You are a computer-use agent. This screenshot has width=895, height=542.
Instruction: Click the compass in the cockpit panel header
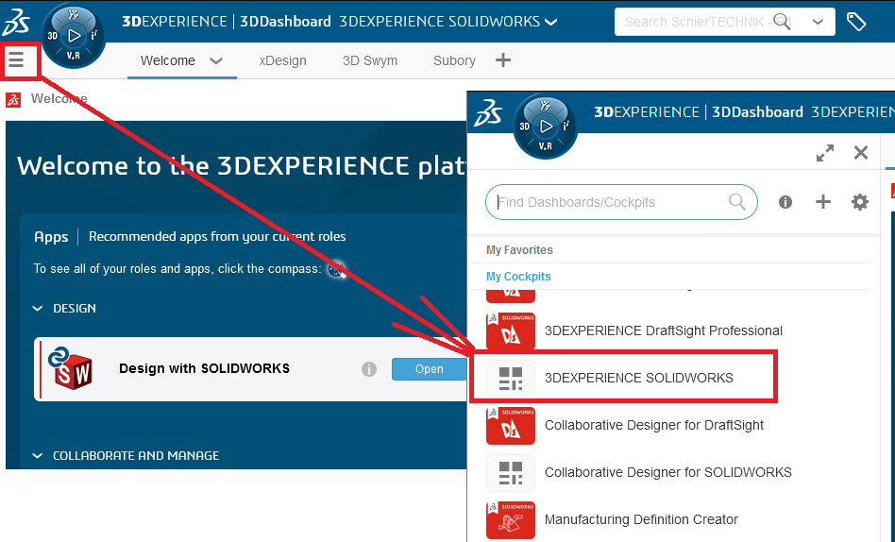coord(545,127)
